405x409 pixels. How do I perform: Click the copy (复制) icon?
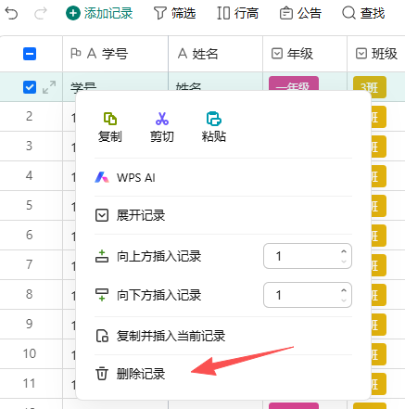point(110,119)
